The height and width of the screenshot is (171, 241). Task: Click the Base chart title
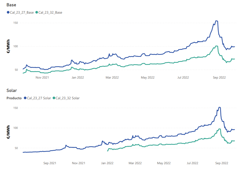point(11,5)
